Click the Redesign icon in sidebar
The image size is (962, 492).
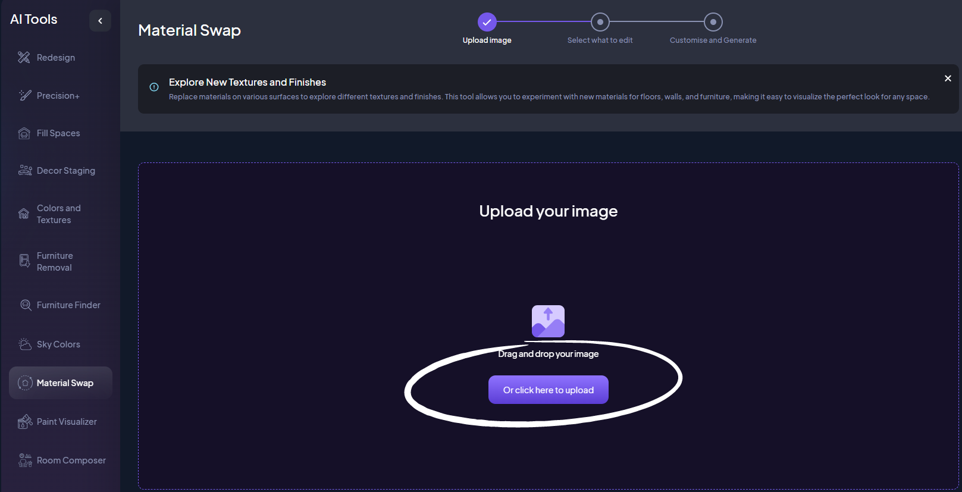tap(24, 58)
